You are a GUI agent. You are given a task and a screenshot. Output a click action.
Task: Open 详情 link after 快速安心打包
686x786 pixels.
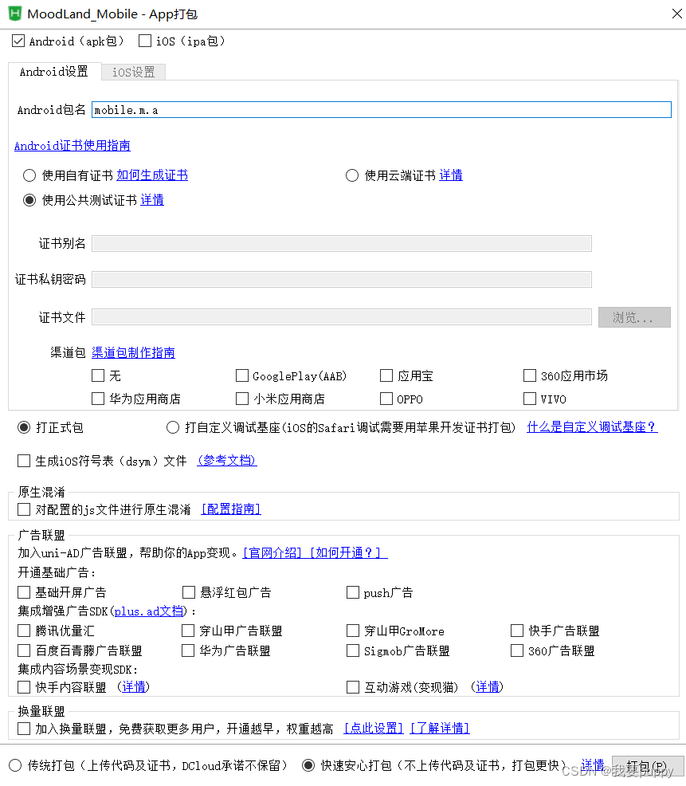click(x=593, y=765)
